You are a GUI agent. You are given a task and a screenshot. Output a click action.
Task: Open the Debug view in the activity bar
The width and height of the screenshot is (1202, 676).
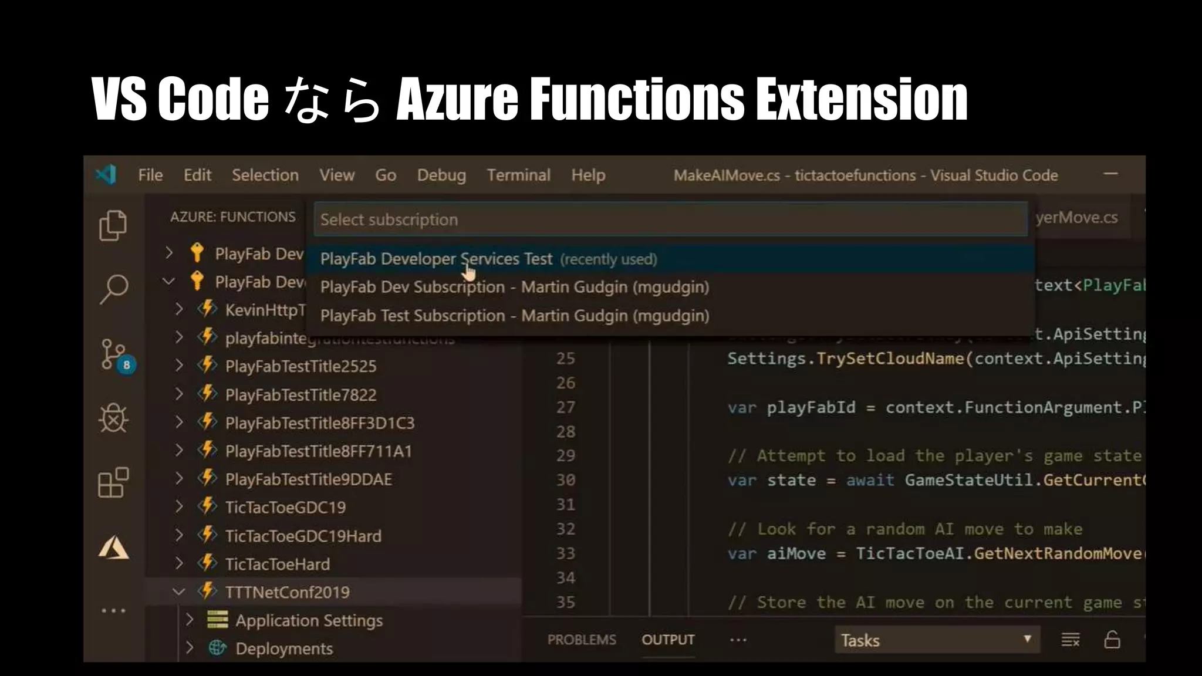[x=113, y=418]
